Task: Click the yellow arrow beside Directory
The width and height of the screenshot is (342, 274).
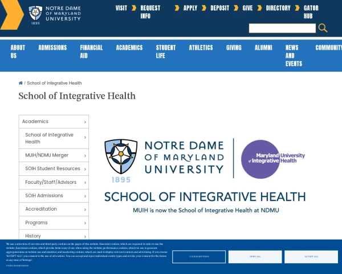Action: point(297,8)
